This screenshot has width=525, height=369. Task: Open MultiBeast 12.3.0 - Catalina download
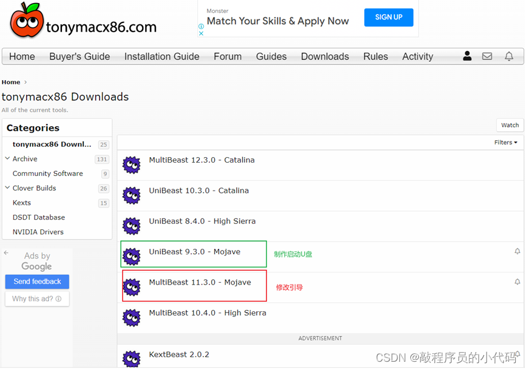202,160
